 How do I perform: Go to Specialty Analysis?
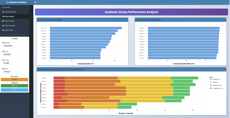(15, 12)
